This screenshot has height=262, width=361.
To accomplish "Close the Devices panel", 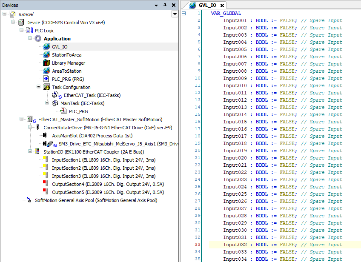I will tap(174, 5).
